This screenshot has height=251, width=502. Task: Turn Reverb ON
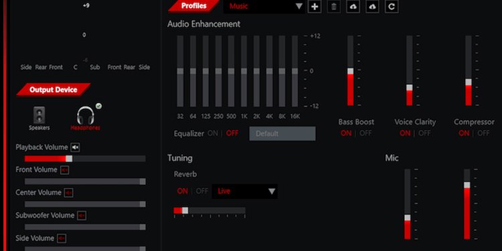(x=183, y=191)
